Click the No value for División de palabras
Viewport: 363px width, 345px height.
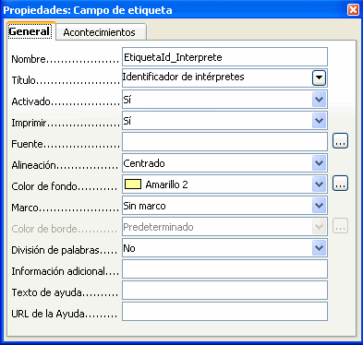point(129,248)
